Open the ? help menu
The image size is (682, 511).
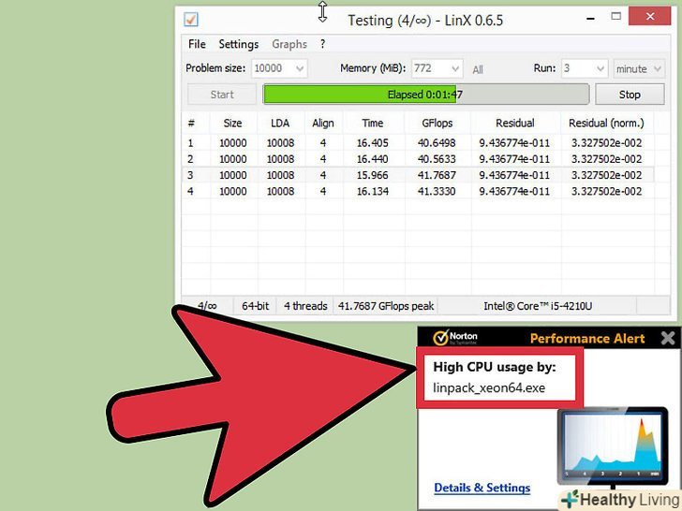(x=322, y=44)
